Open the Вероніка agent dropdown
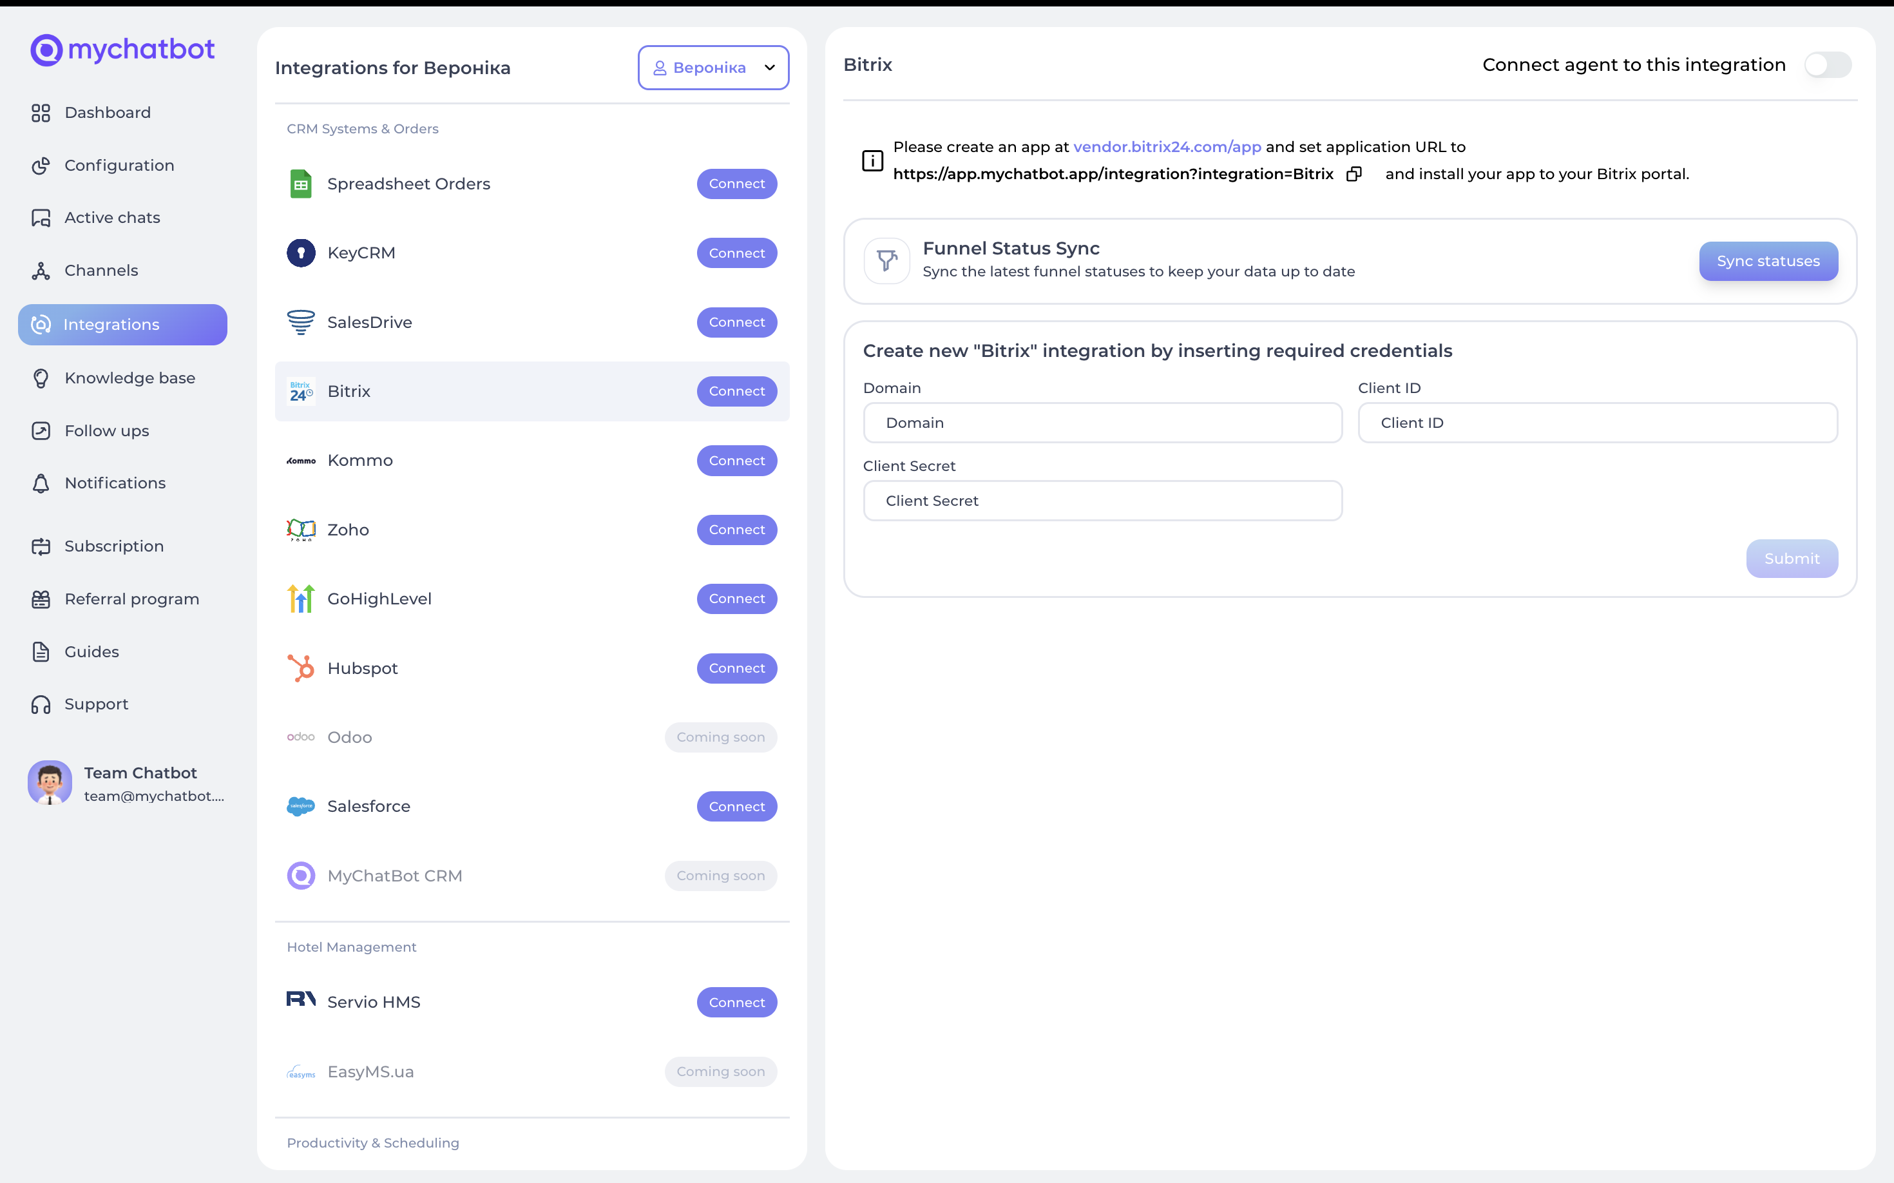 (x=713, y=67)
